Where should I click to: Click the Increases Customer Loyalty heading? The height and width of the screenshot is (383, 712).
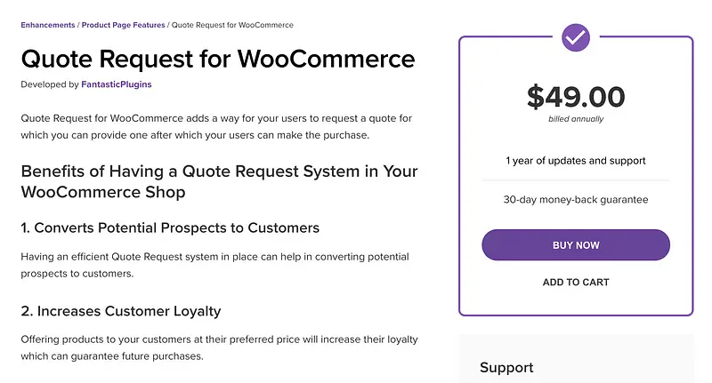[121, 311]
